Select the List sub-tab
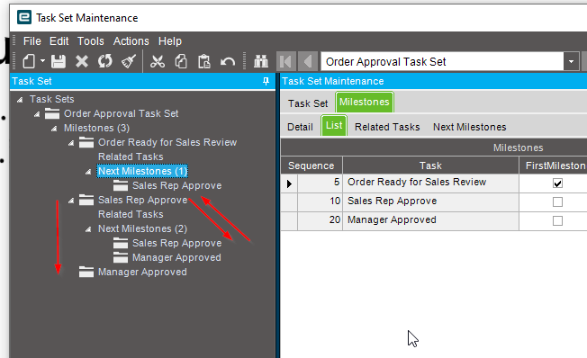 pyautogui.click(x=334, y=126)
